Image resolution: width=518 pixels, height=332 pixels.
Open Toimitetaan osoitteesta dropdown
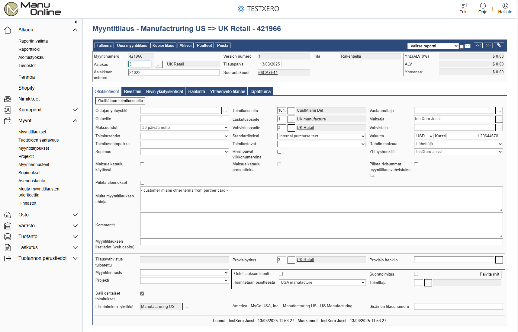coord(322,283)
